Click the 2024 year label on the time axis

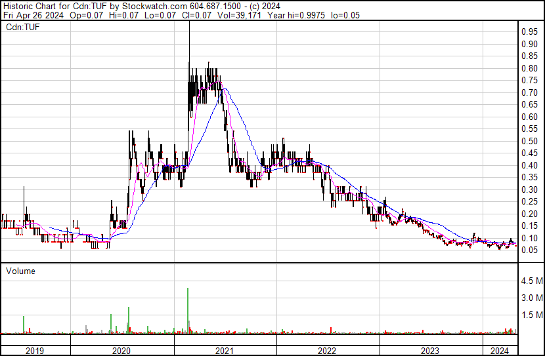coord(500,351)
